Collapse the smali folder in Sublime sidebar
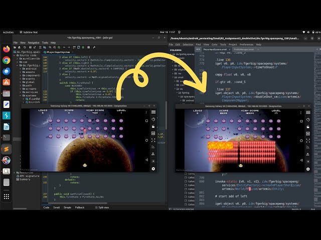 [x=174, y=77]
